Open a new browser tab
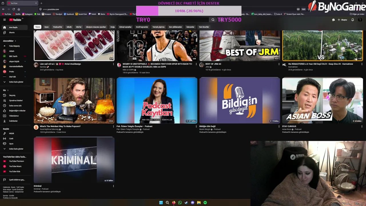 pyautogui.click(x=41, y=3)
